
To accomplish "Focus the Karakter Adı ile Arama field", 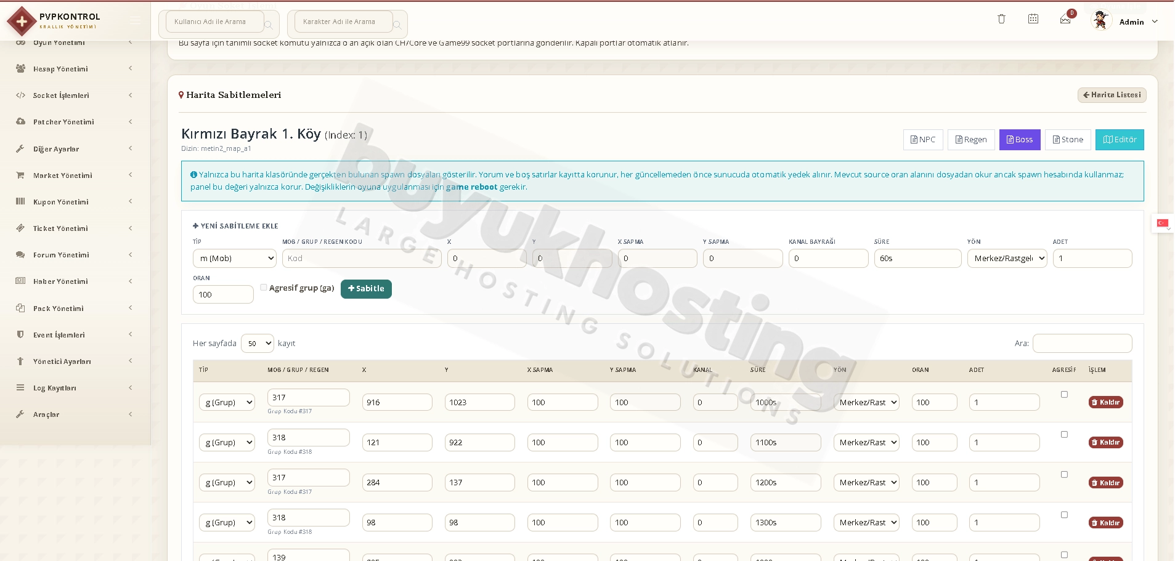I will 344,22.
